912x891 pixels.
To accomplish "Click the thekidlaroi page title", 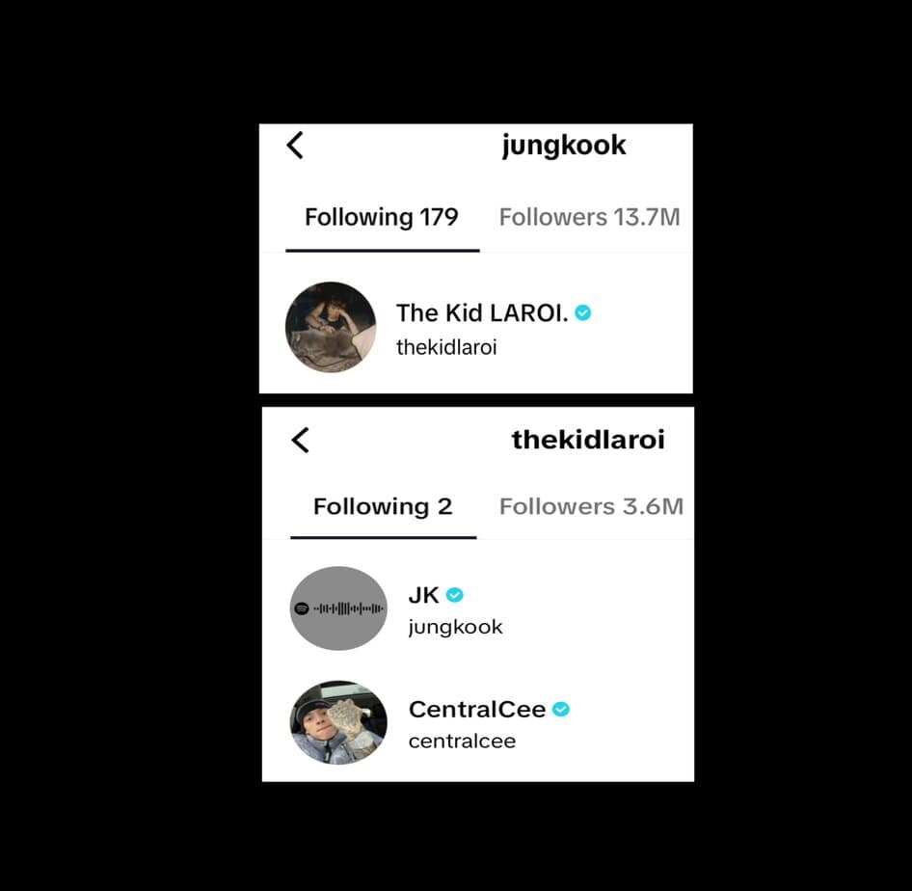I will point(589,440).
